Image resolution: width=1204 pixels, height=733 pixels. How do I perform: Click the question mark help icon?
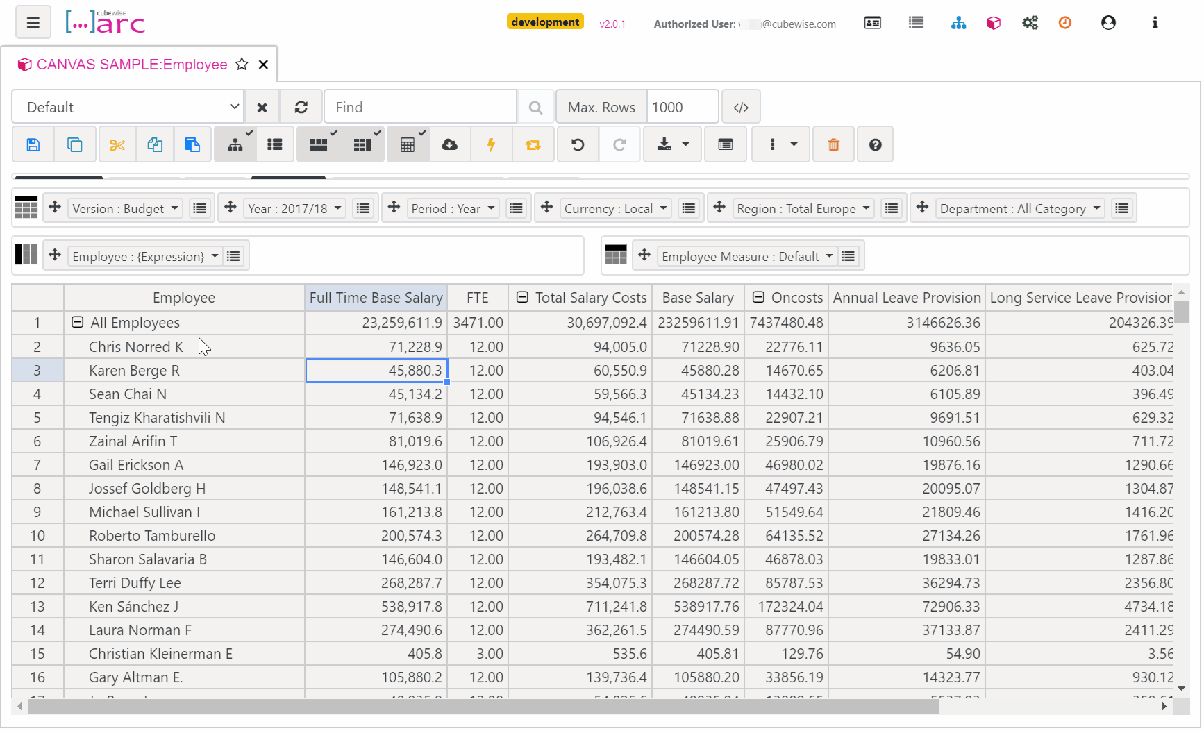pos(875,144)
